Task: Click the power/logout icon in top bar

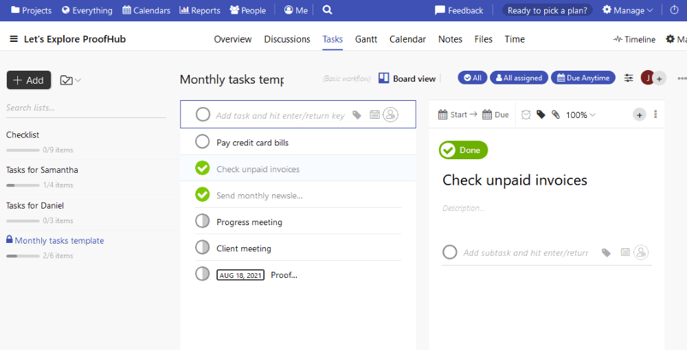Action: [675, 10]
